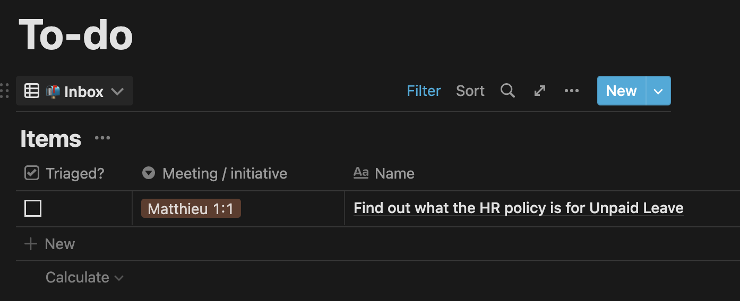Open the view options three-dot menu
The image size is (740, 301).
(572, 91)
